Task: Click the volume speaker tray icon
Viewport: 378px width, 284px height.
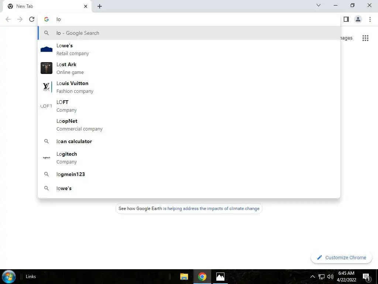Action: (330, 277)
